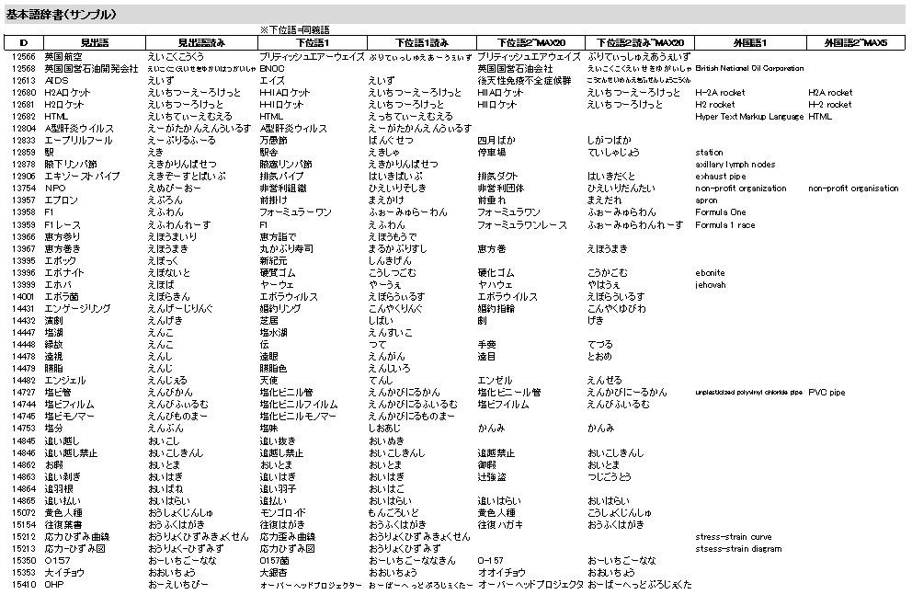Select the エープリルフール headword

point(78,140)
